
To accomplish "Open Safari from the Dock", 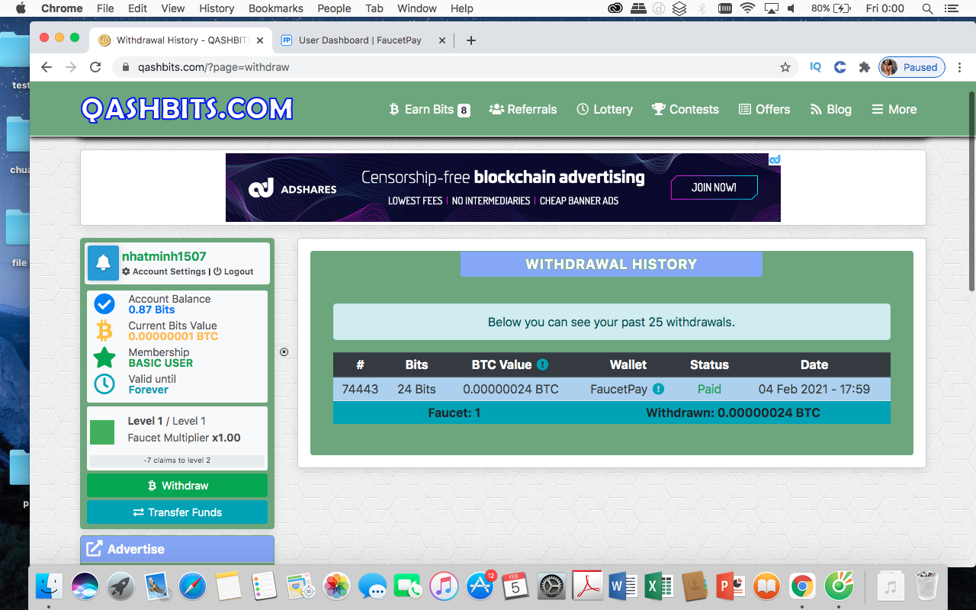I will pos(193,586).
